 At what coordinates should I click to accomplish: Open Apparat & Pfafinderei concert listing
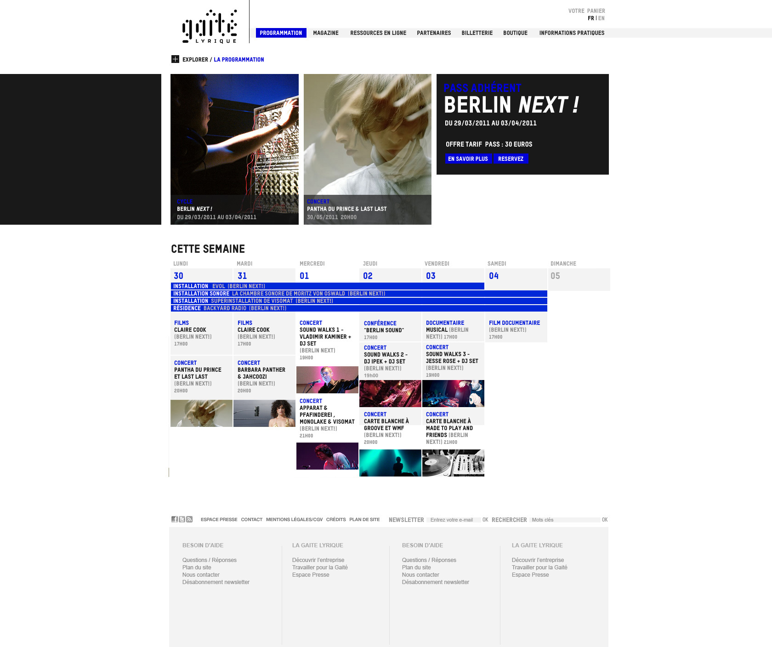coord(327,418)
